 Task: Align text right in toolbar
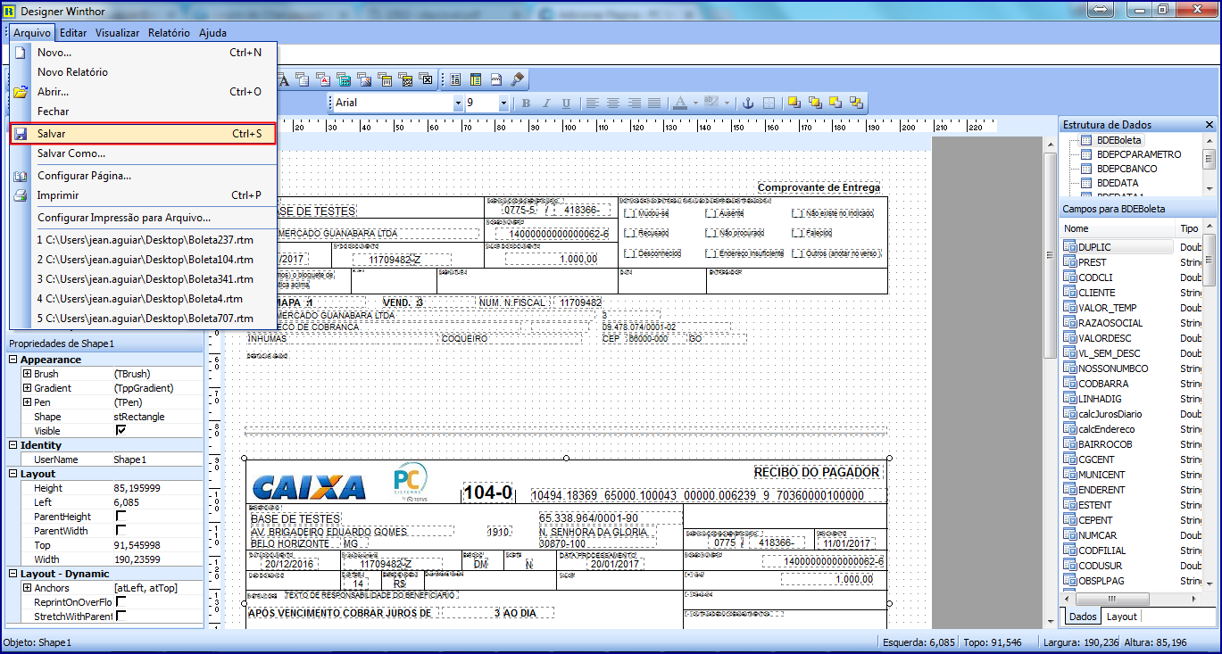[635, 103]
